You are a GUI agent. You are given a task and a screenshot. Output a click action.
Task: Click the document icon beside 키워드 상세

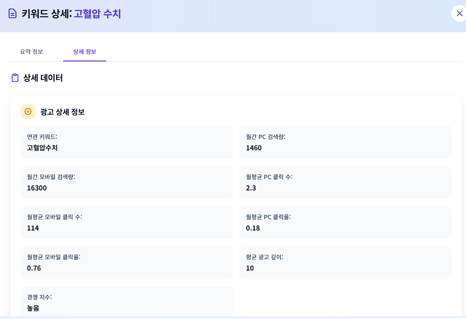click(x=13, y=14)
